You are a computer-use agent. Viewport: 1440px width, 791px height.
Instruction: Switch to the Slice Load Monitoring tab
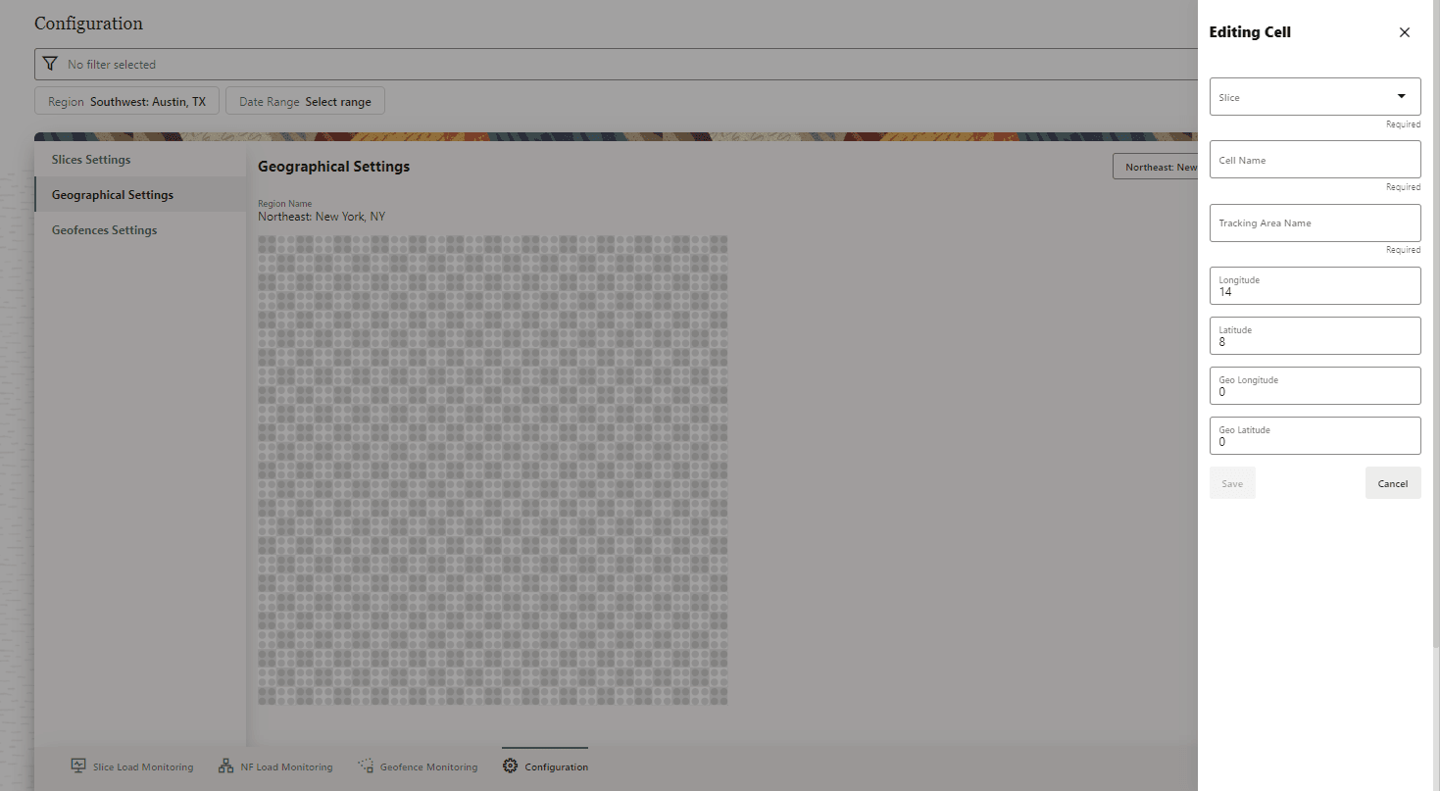tap(131, 766)
